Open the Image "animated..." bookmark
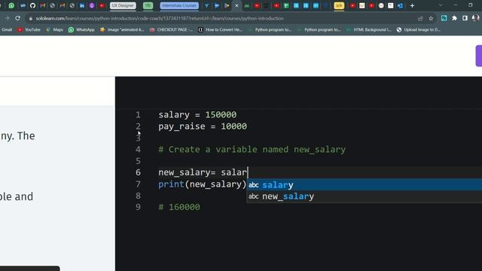Screen dimensions: 482x271 coord(122,30)
